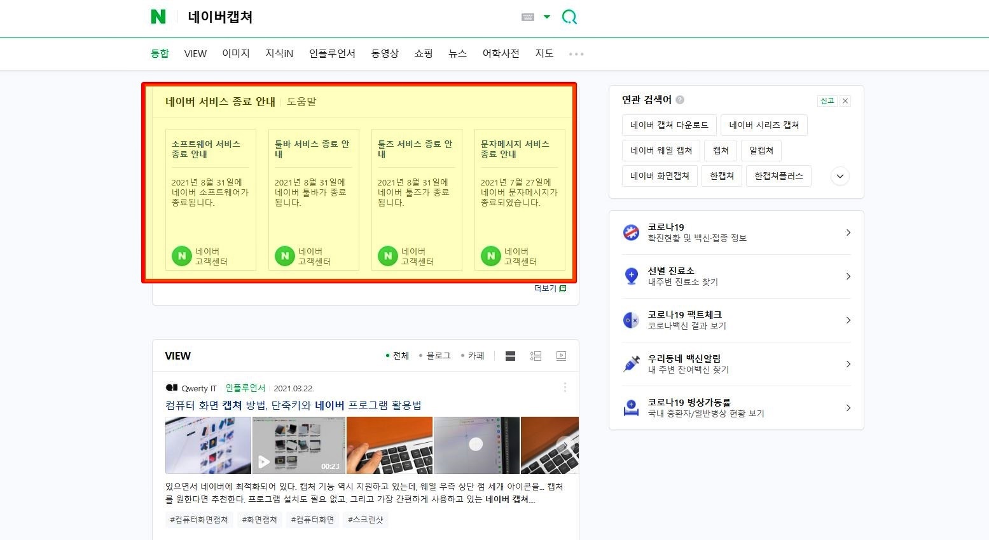The height and width of the screenshot is (540, 989).
Task: Click the 신고 button
Action: click(x=827, y=101)
